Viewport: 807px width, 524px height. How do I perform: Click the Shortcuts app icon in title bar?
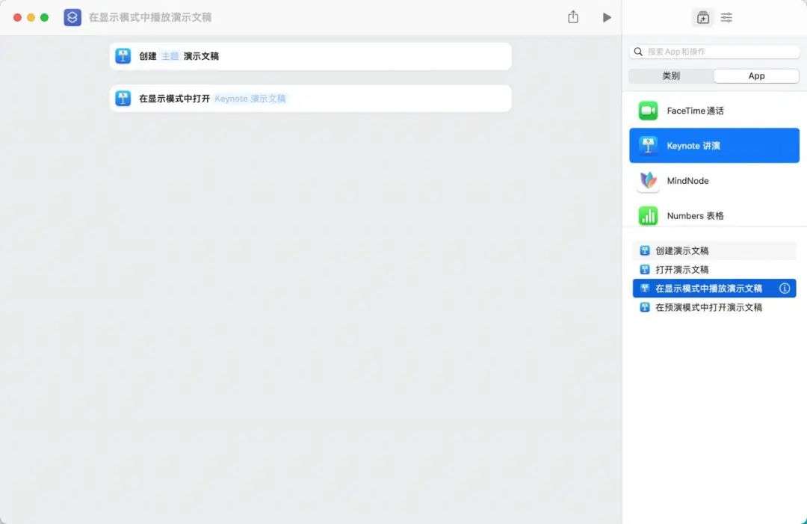72,17
